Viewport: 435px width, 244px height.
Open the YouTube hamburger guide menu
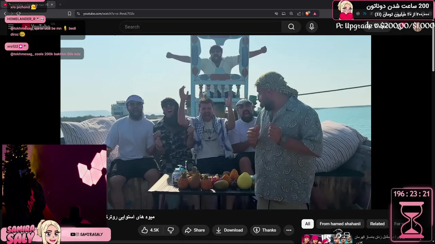[11, 27]
